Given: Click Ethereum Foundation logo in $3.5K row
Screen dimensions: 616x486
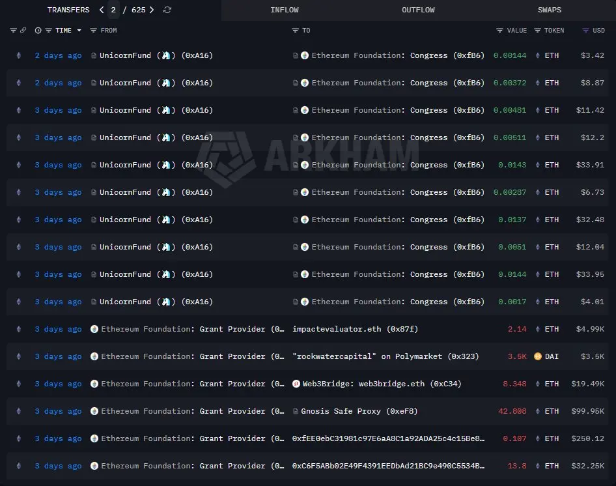Looking at the screenshot, I should [94, 356].
